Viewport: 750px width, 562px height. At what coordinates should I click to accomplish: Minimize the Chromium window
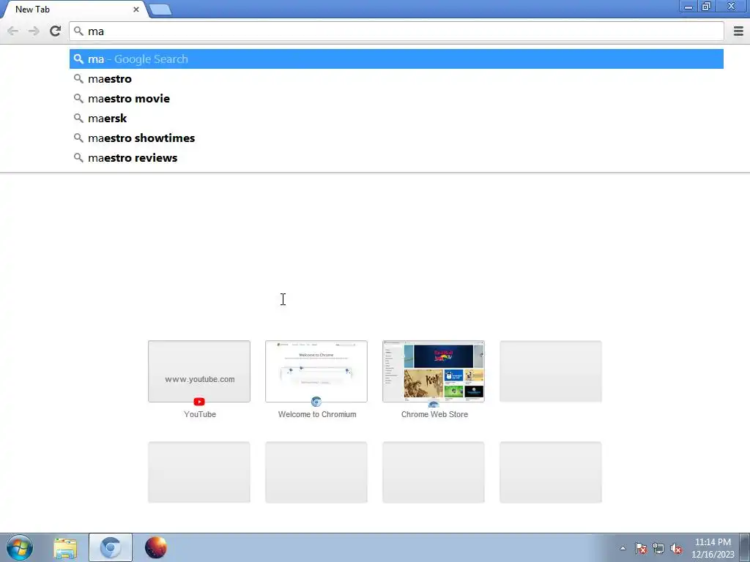coord(688,6)
